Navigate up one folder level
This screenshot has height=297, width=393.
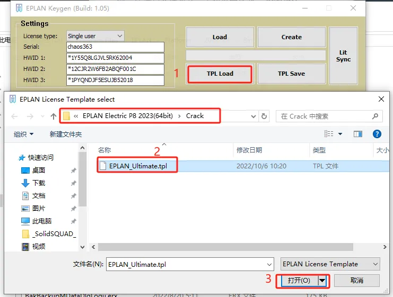coord(54,116)
